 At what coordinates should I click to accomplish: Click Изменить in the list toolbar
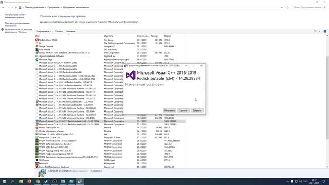point(70,31)
